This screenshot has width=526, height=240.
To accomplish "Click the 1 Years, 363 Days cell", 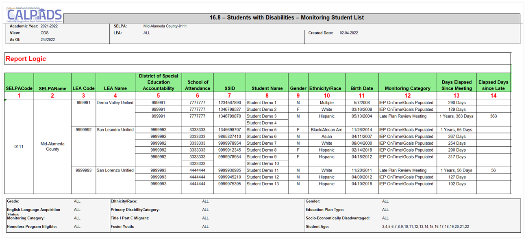I will (x=456, y=116).
